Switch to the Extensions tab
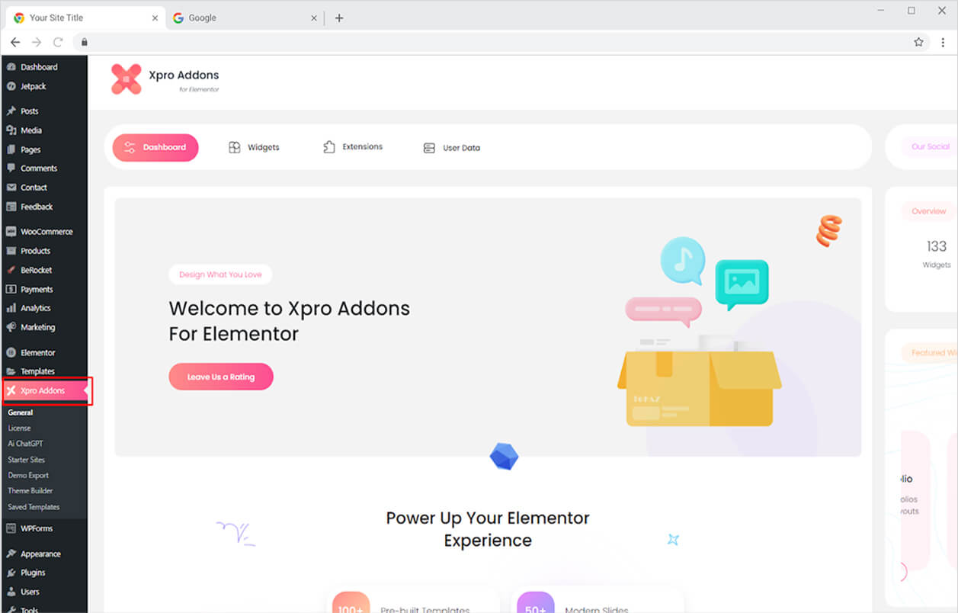 (x=353, y=147)
